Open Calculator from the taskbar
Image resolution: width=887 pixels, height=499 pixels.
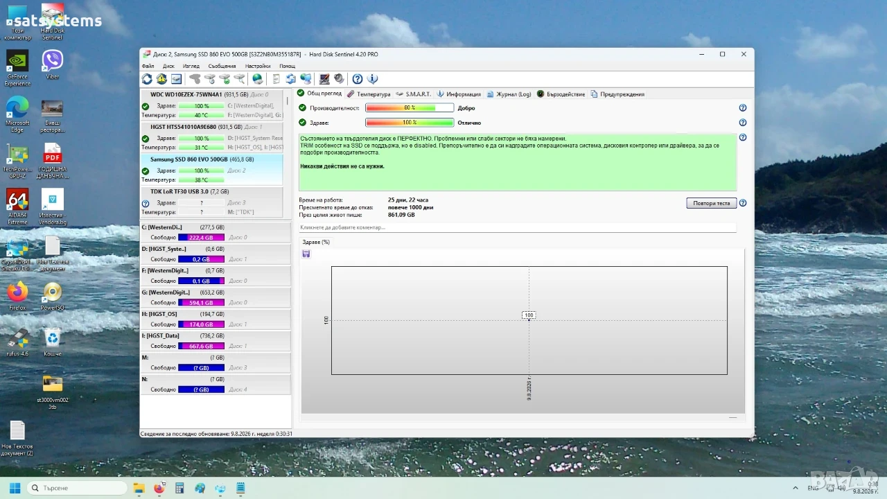tap(179, 488)
